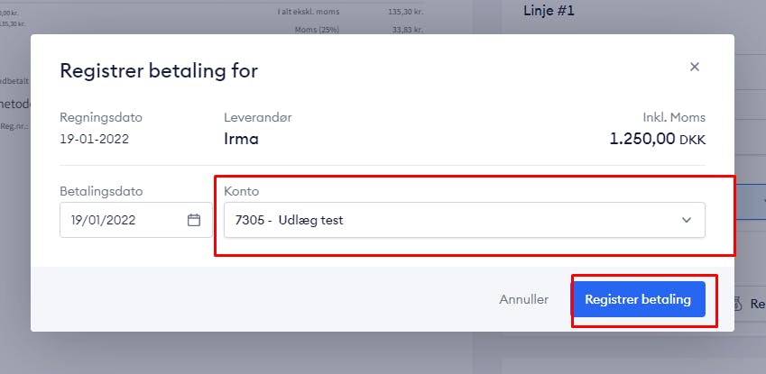Image resolution: width=766 pixels, height=374 pixels.
Task: Select the Linje #1 heading in background
Action: point(549,11)
